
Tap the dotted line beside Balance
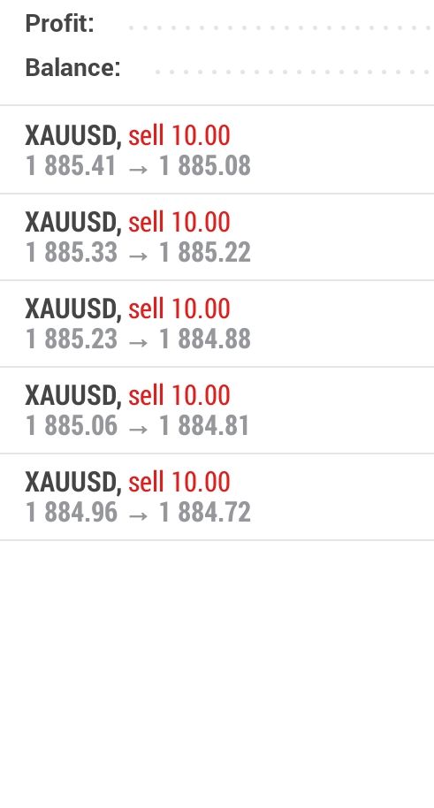(x=294, y=72)
